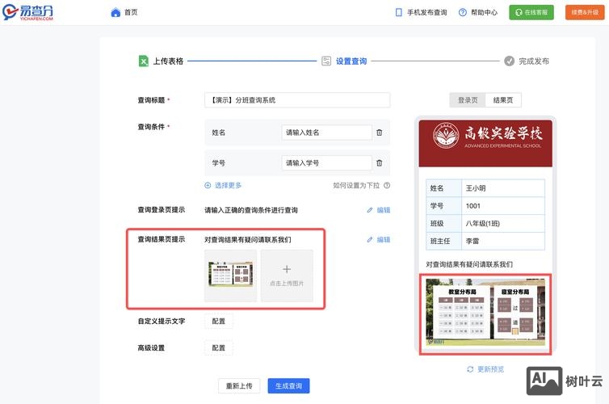Click the 重新上传 button
Screen dimensions: 609x404
[239, 385]
